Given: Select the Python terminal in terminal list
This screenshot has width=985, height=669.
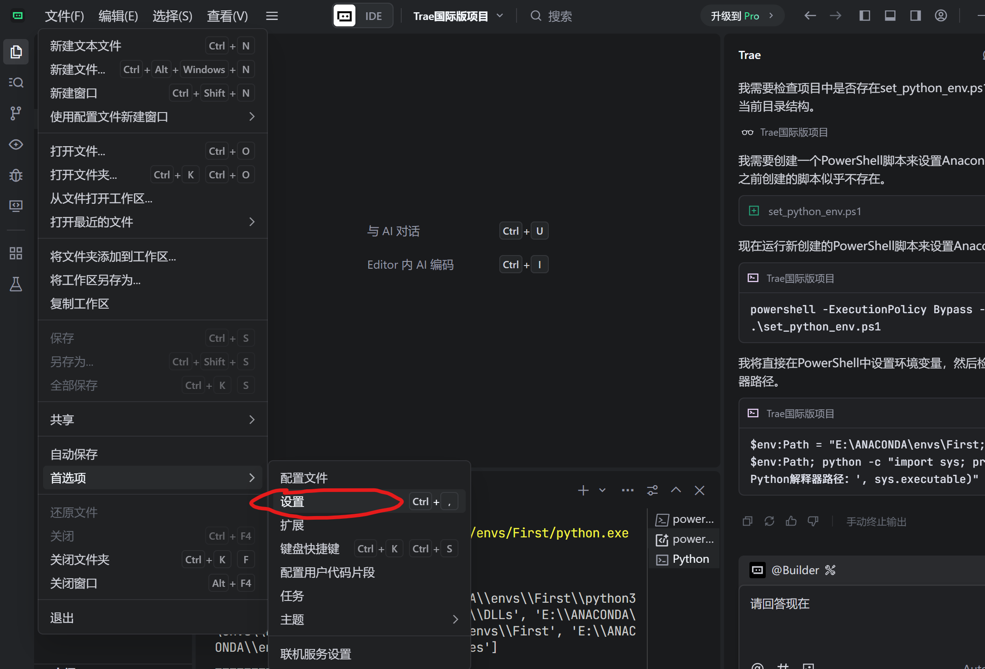Looking at the screenshot, I should [690, 559].
